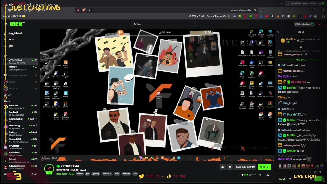Open Riot Client desktop icon in stream
This screenshot has width=327, height=184.
click(x=261, y=74)
